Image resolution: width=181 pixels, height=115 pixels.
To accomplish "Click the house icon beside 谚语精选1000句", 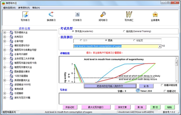I will (11, 85).
